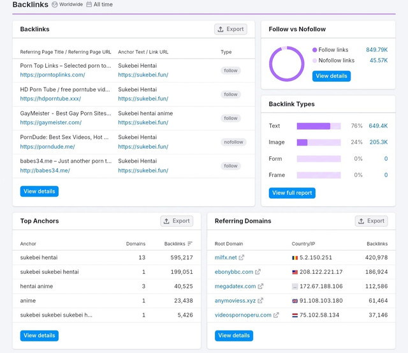
Task: Open the View full report button
Action: click(292, 193)
